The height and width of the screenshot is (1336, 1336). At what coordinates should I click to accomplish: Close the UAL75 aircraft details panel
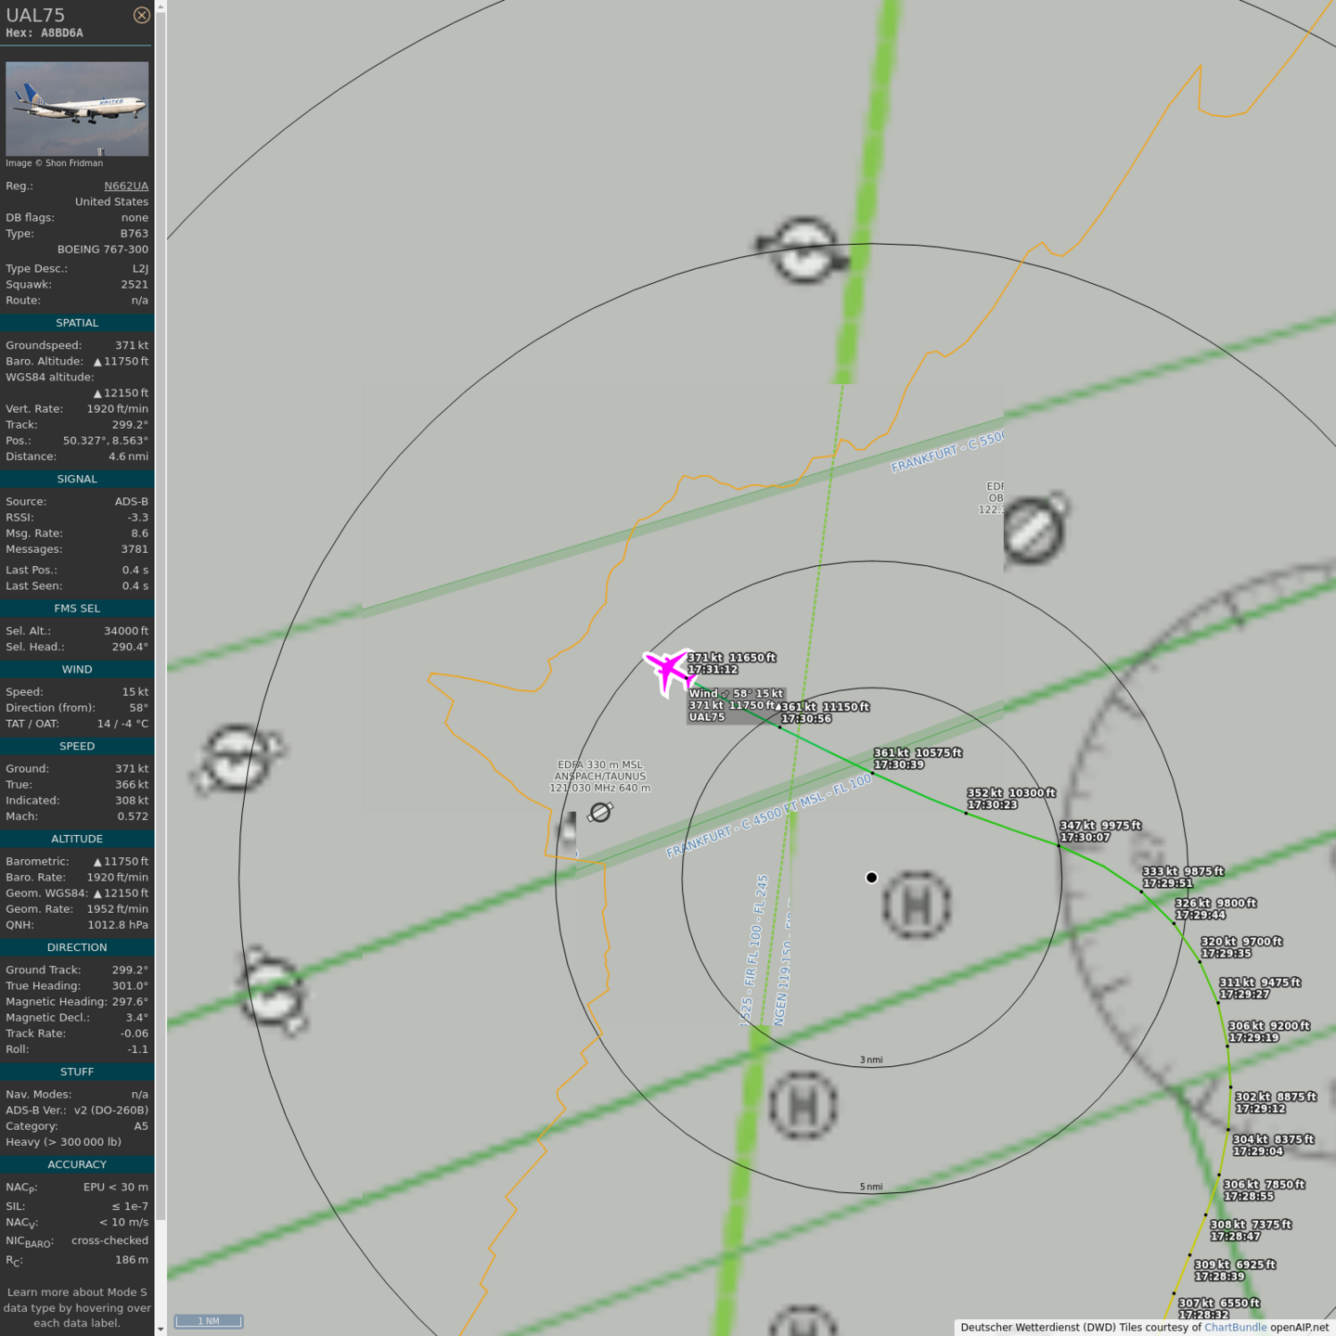[141, 16]
